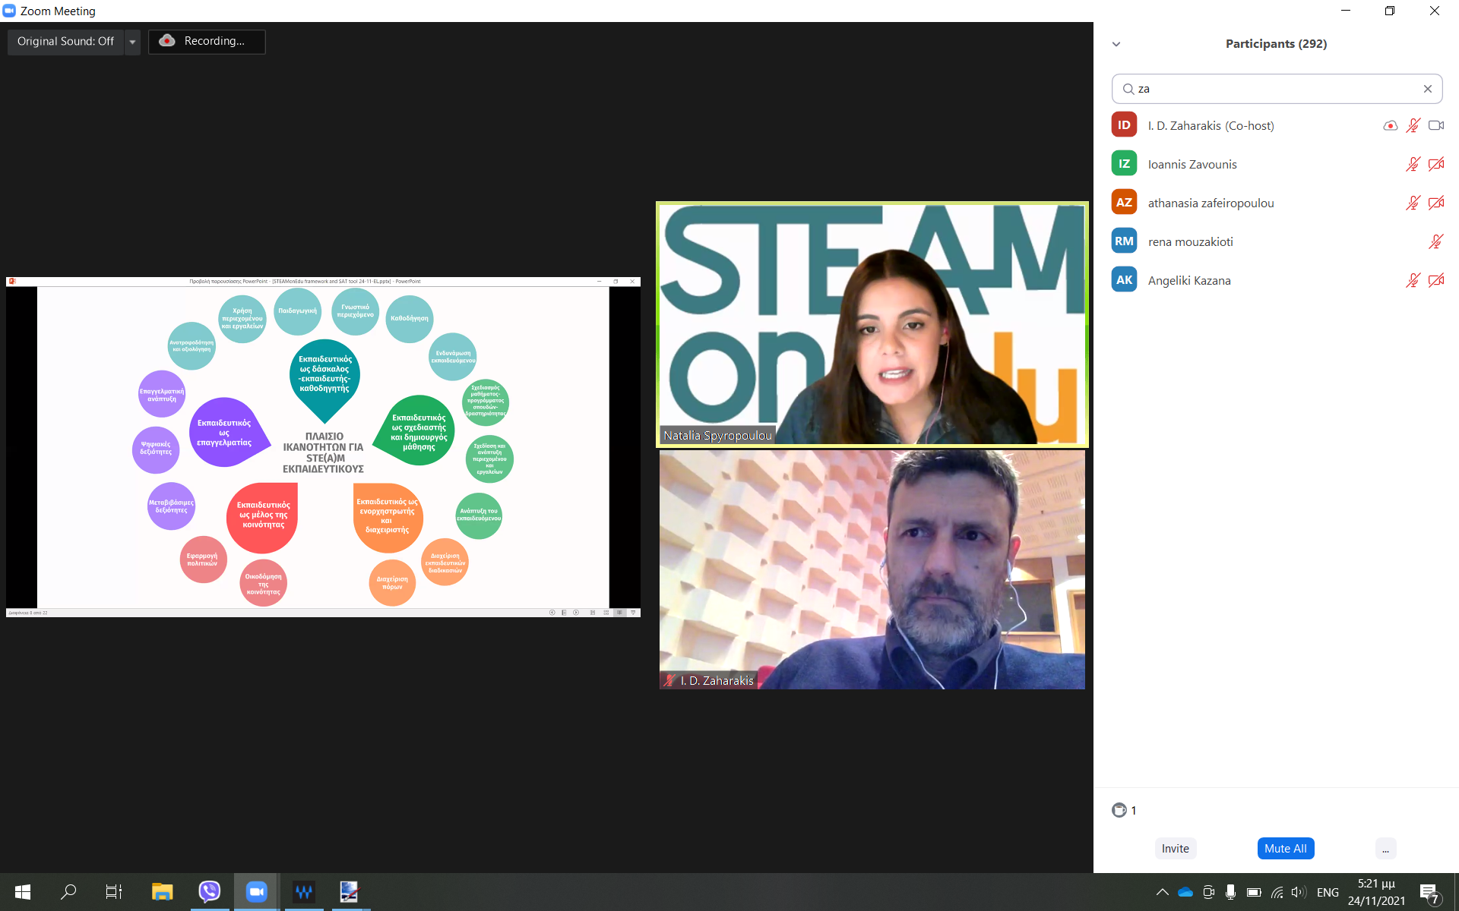Open Viber from the taskbar
This screenshot has height=911, width=1459.
209,891
